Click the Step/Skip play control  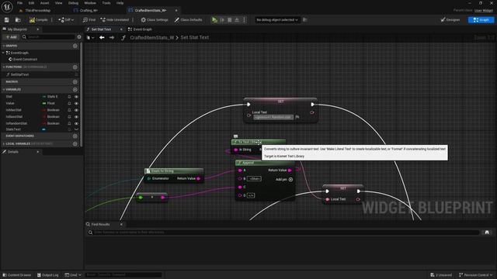[x=222, y=20]
